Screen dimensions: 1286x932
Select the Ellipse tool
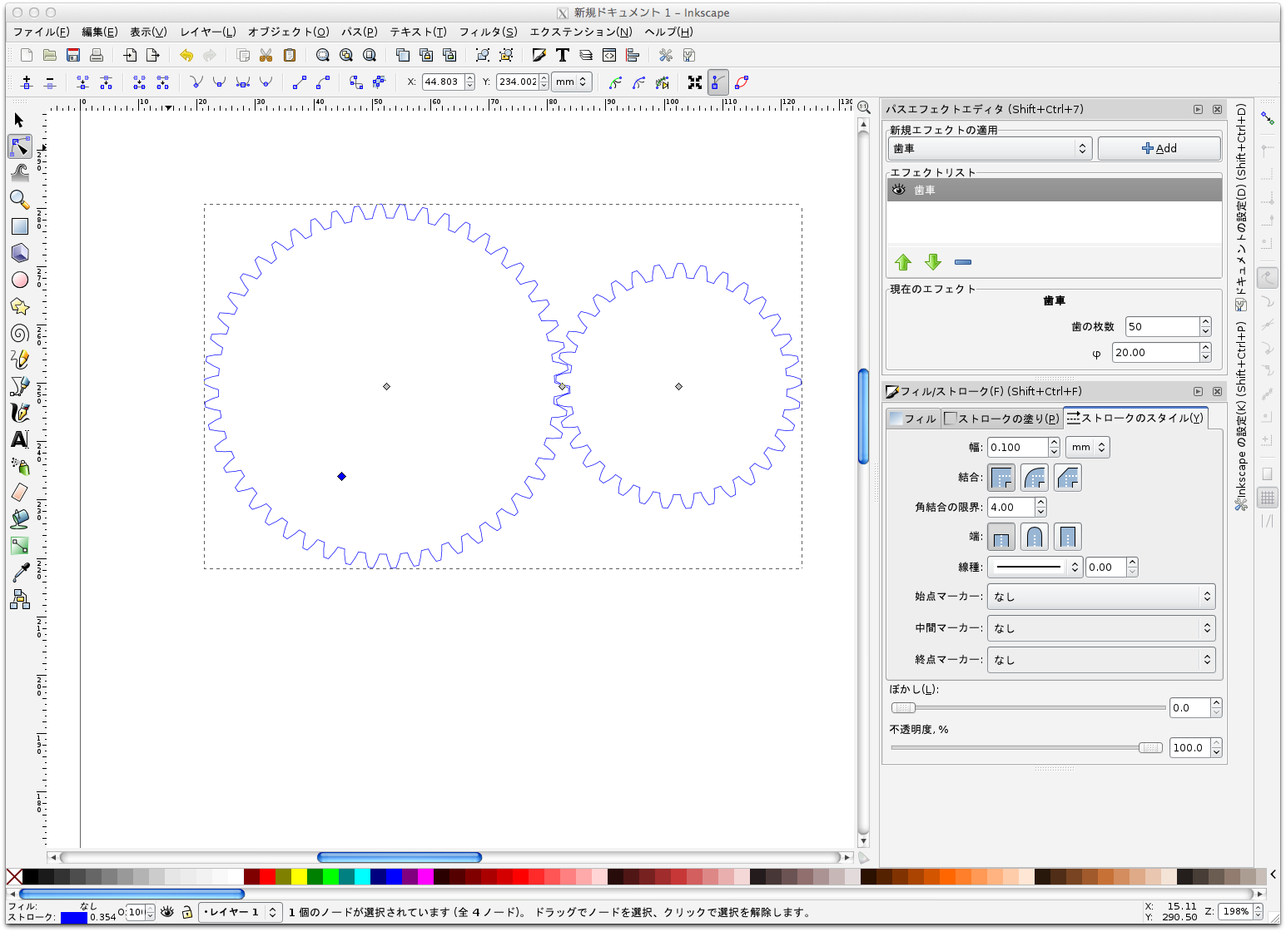point(20,280)
